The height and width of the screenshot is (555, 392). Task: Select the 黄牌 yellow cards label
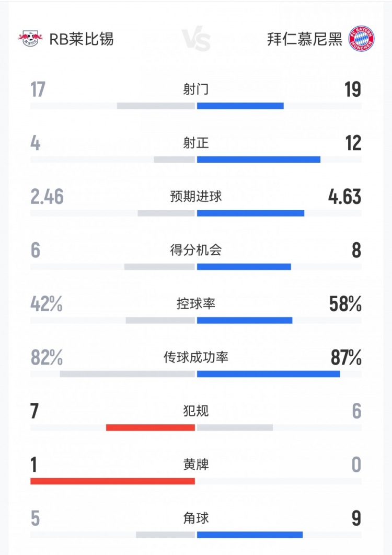pyautogui.click(x=196, y=465)
